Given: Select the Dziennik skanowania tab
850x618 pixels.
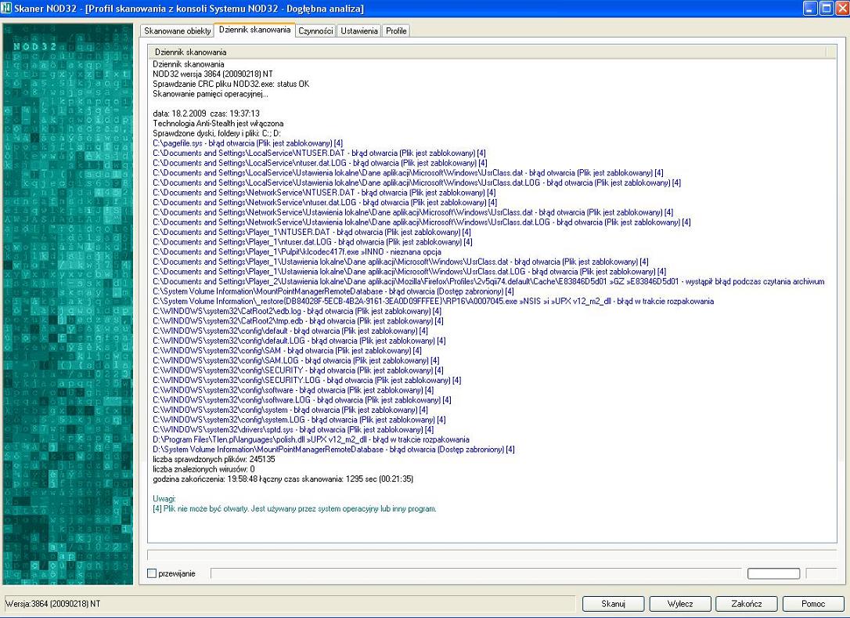Looking at the screenshot, I should click(255, 30).
